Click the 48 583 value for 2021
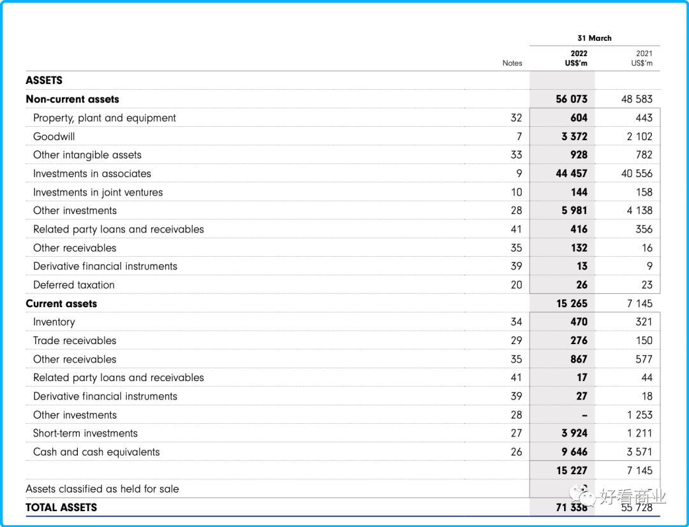The width and height of the screenshot is (689, 527). [x=637, y=99]
